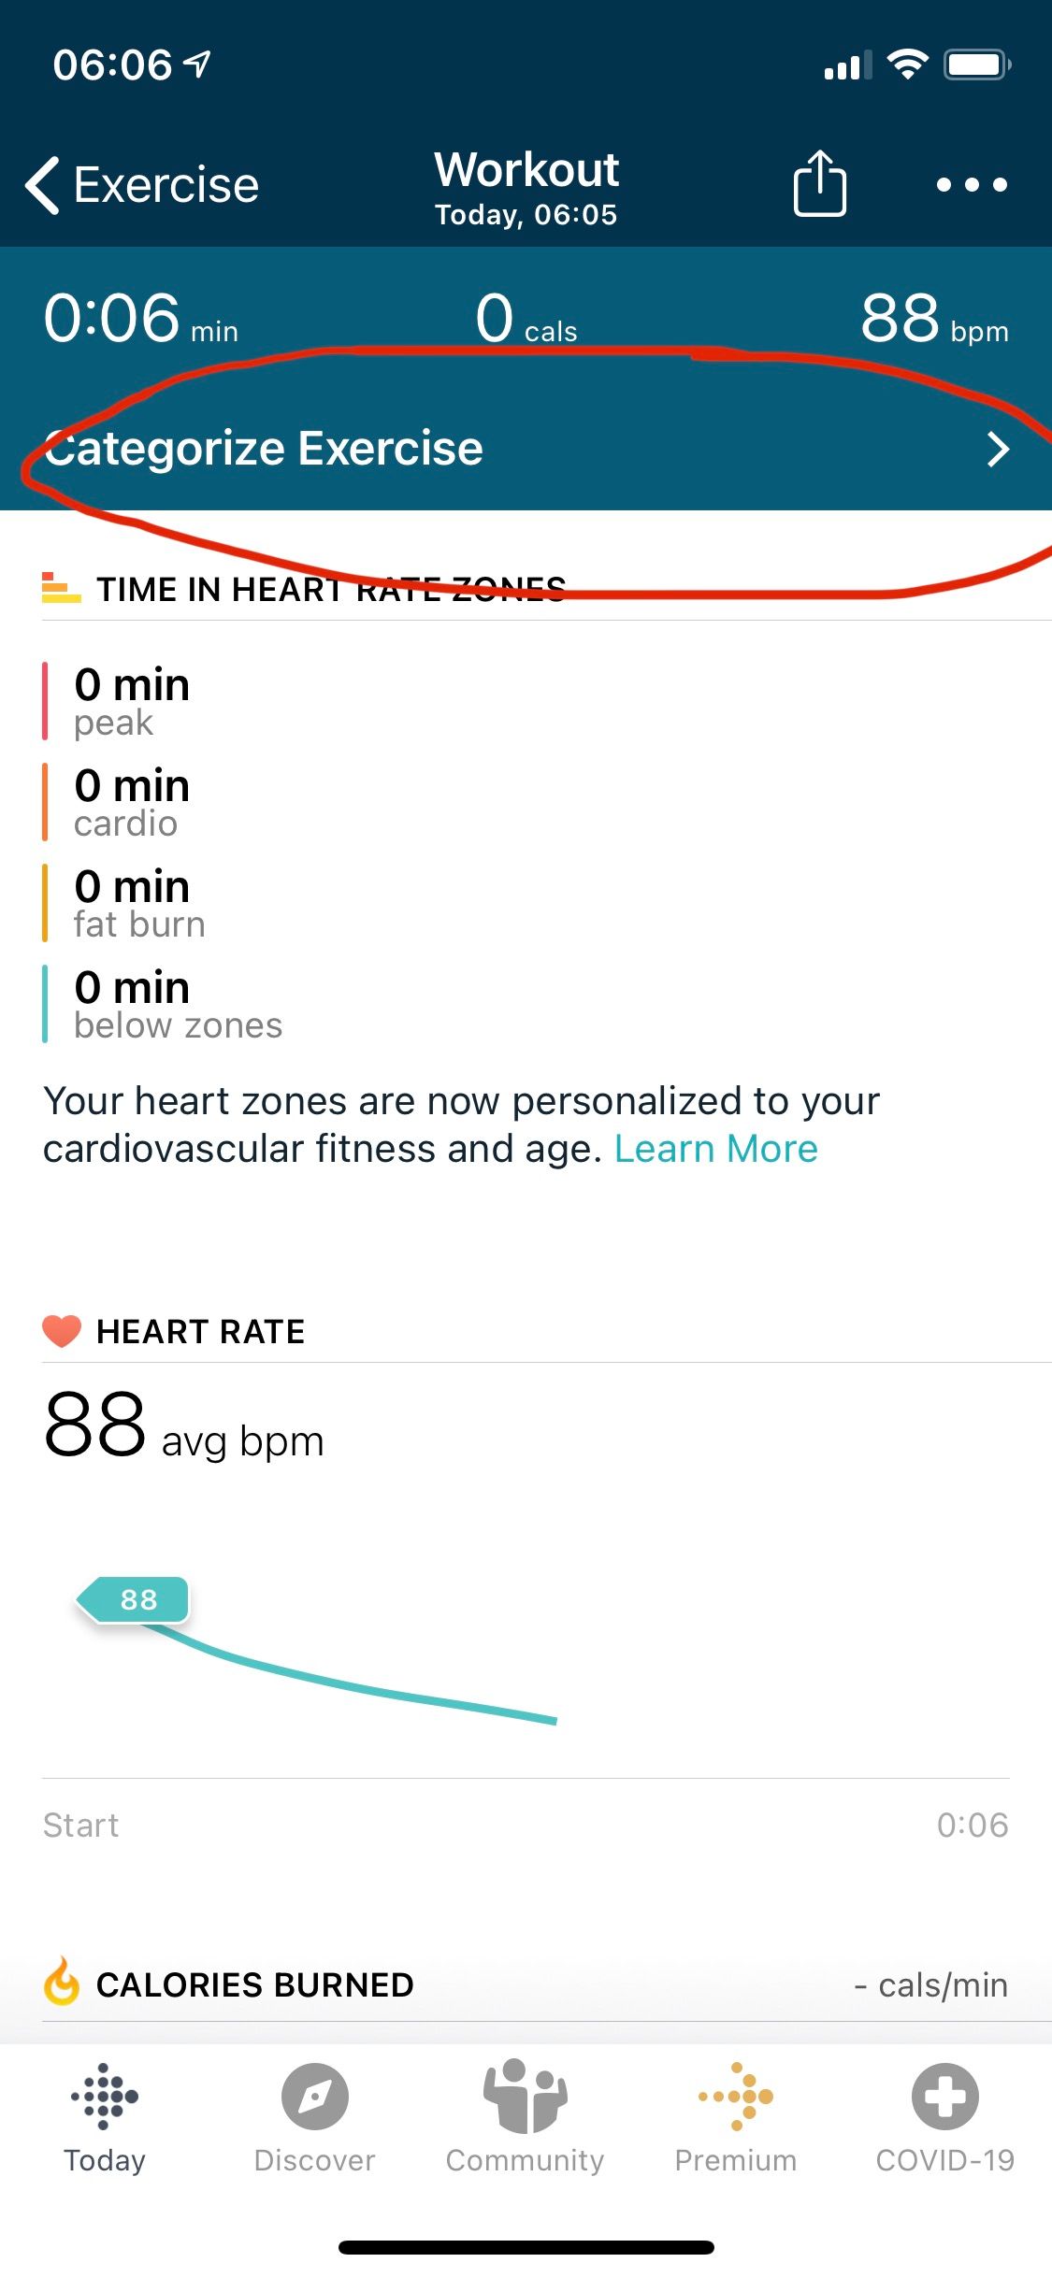Expand Categorize Exercise chevron arrow
Image resolution: width=1052 pixels, height=2277 pixels.
(x=998, y=450)
